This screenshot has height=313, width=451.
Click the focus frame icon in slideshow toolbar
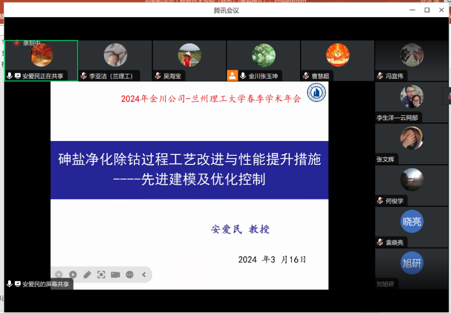pos(101,274)
